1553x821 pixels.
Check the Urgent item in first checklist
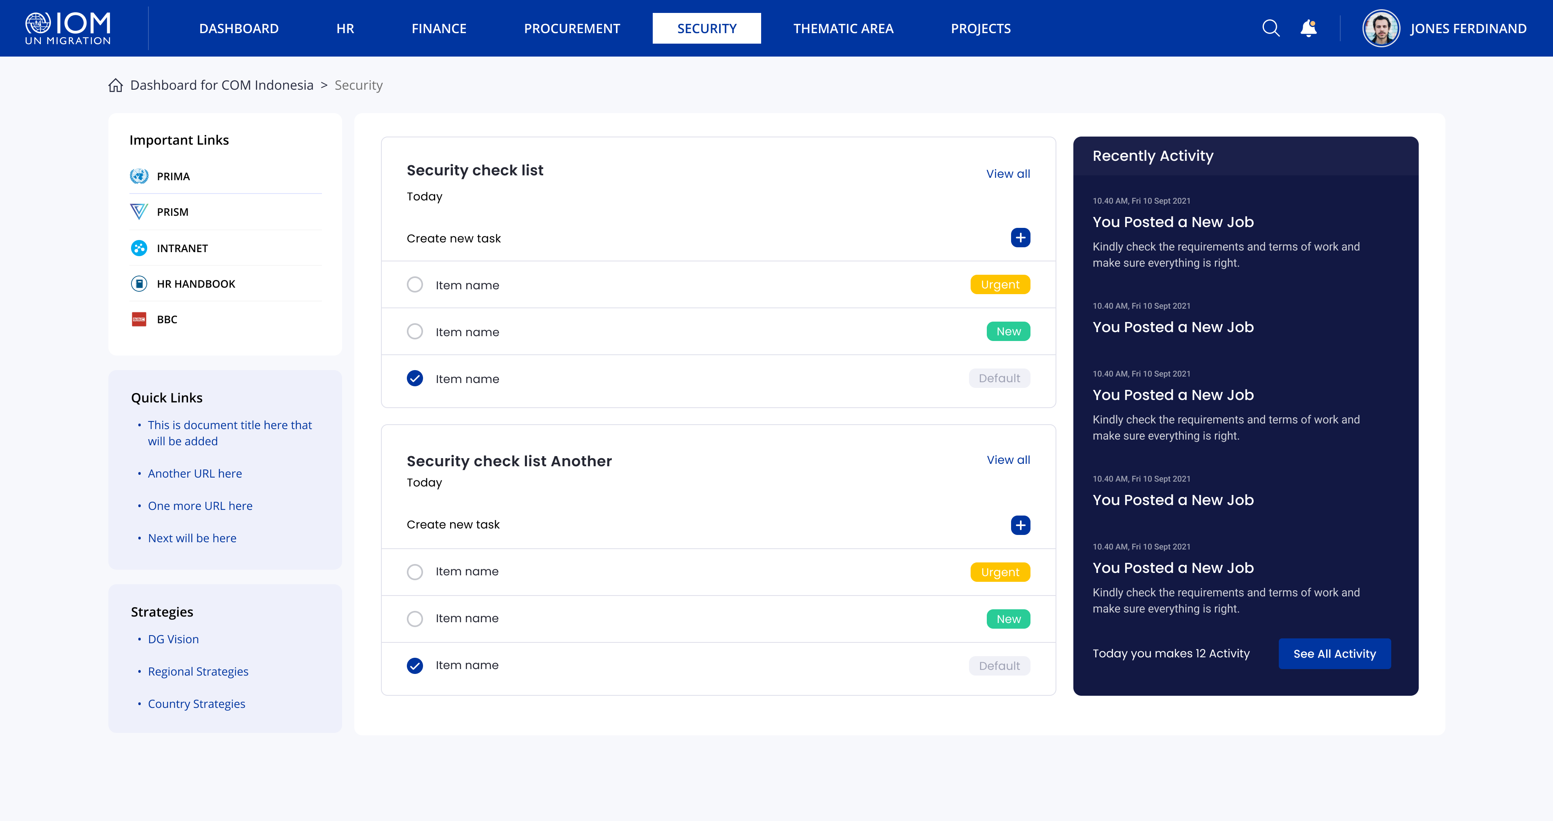click(x=415, y=284)
